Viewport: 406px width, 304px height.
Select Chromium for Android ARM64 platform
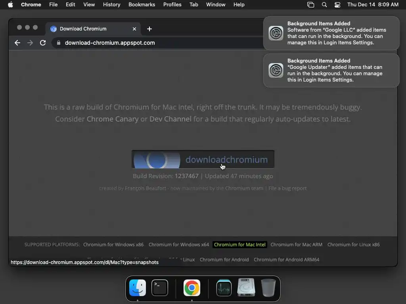286,260
